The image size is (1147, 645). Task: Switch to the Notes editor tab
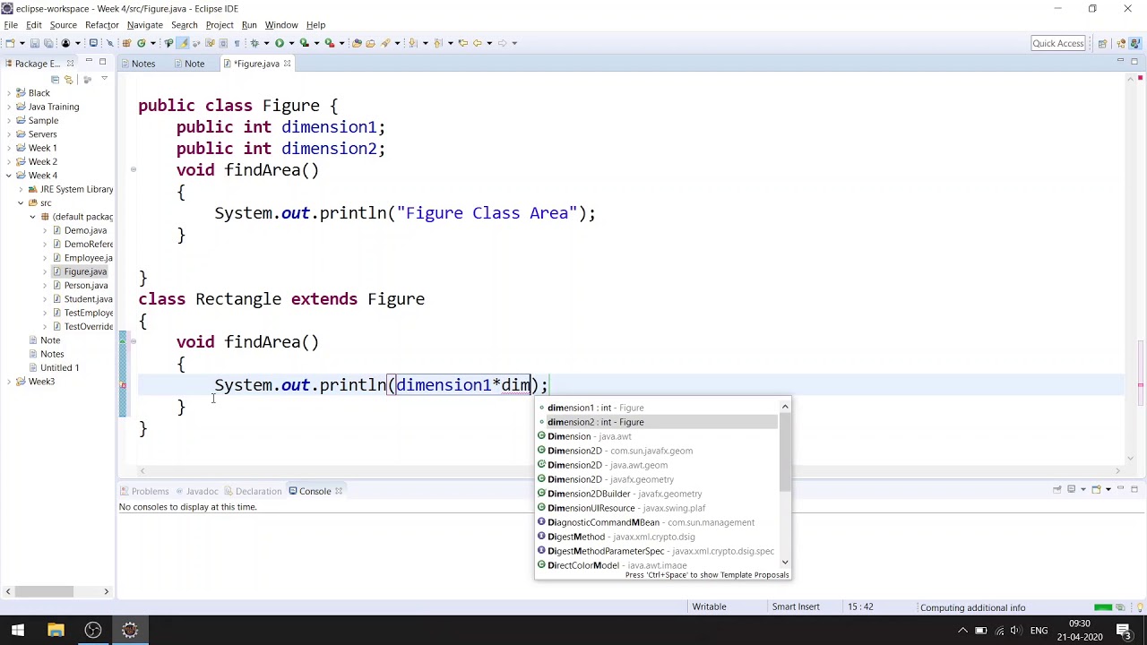click(142, 64)
